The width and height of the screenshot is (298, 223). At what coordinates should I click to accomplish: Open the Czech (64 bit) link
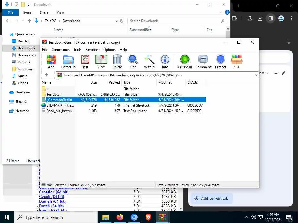click(x=52, y=197)
